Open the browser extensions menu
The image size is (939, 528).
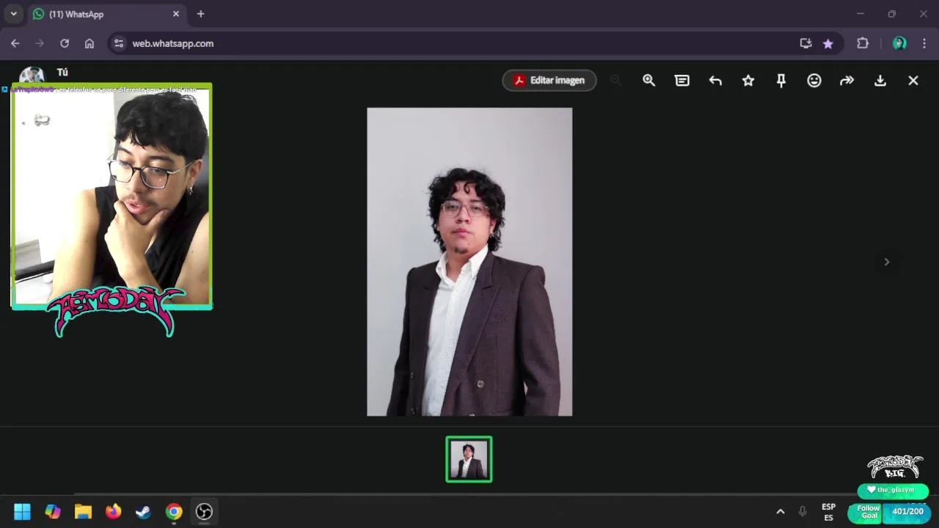coord(863,43)
